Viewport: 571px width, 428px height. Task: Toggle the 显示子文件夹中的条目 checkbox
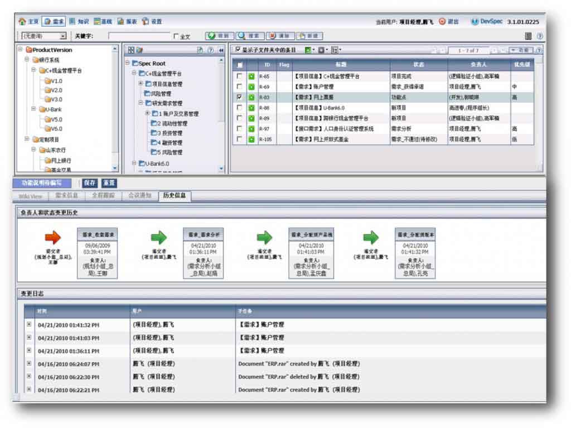238,50
